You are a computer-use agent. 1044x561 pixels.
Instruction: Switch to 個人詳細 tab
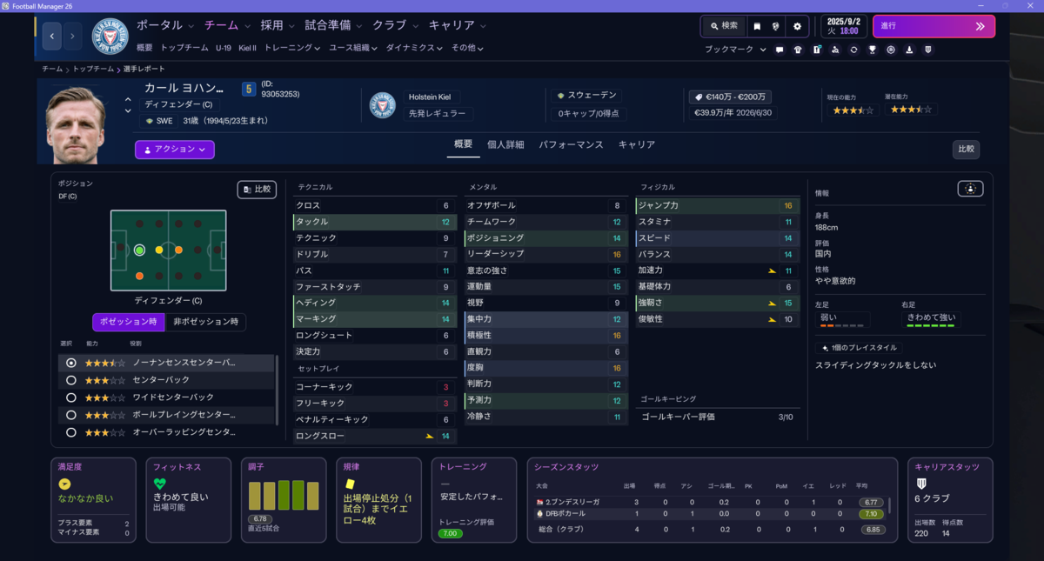click(x=505, y=144)
